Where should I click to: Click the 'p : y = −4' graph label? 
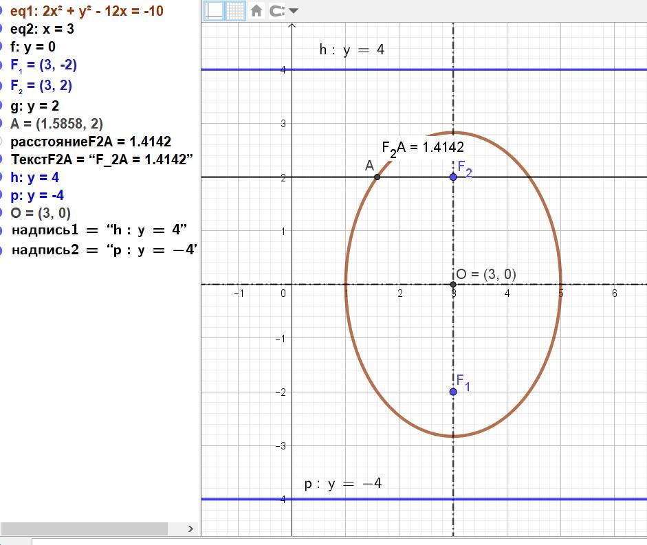(x=343, y=484)
